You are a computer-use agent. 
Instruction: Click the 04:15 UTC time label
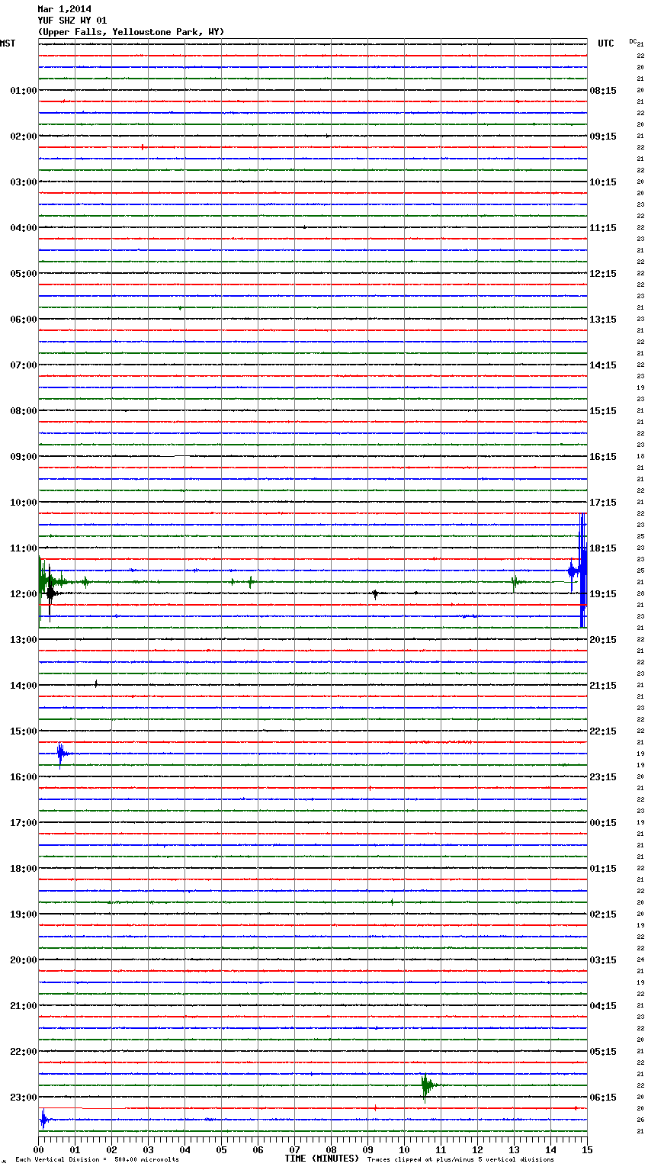coord(603,1006)
